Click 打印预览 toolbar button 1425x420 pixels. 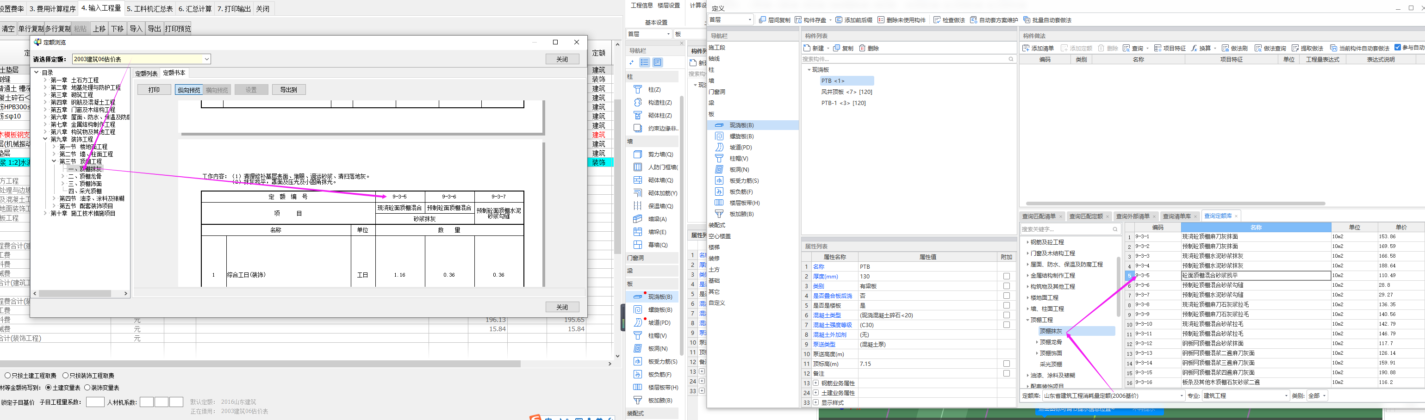178,29
